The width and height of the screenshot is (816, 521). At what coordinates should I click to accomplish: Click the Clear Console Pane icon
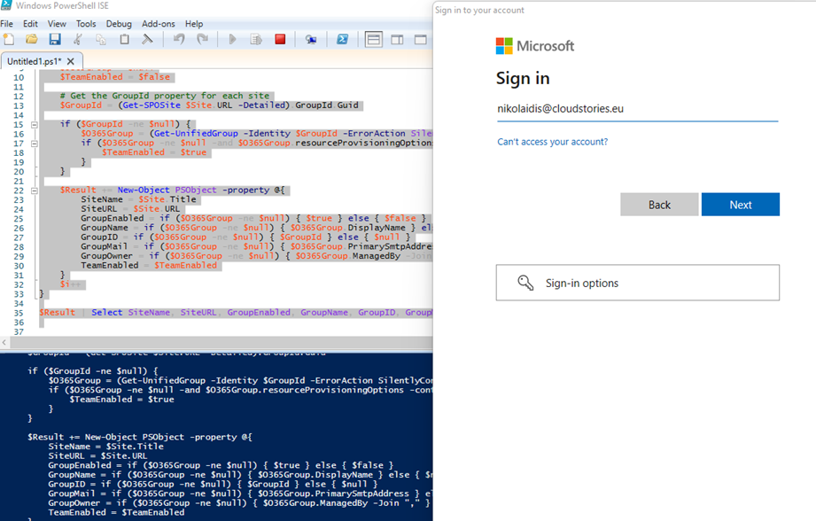148,40
